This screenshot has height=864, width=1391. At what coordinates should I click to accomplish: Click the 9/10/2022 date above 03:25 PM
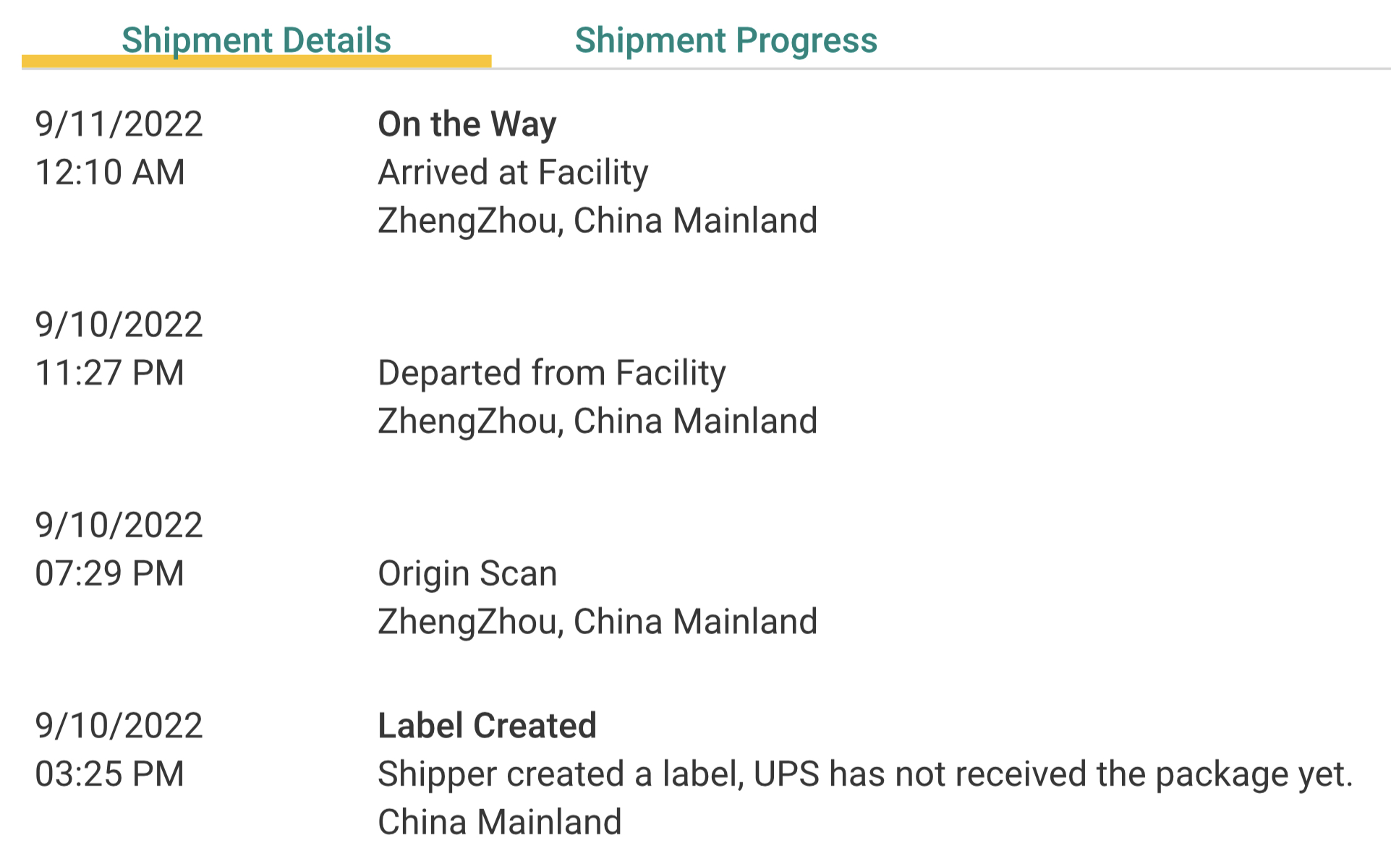coord(119,725)
